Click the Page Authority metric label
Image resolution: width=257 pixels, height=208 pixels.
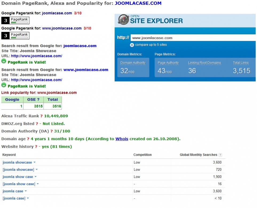coord(168,63)
